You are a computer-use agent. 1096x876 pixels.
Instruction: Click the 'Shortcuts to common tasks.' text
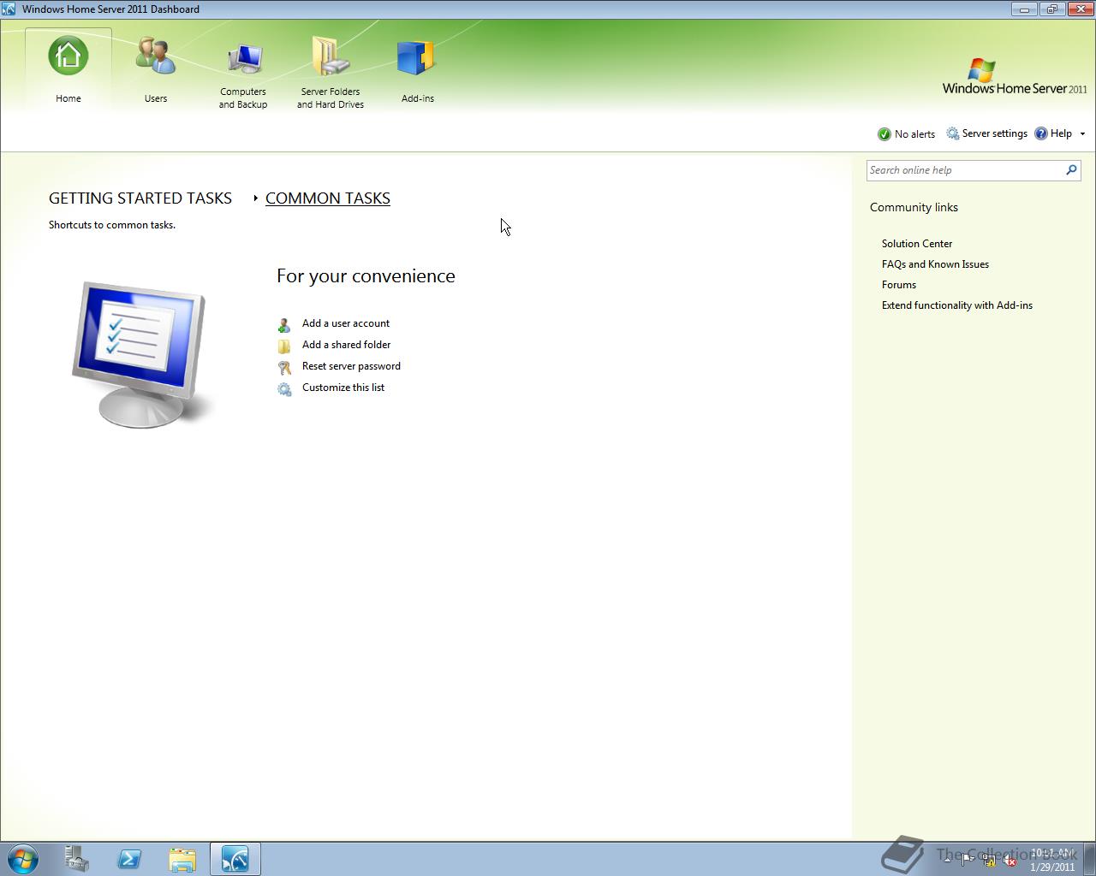point(112,225)
